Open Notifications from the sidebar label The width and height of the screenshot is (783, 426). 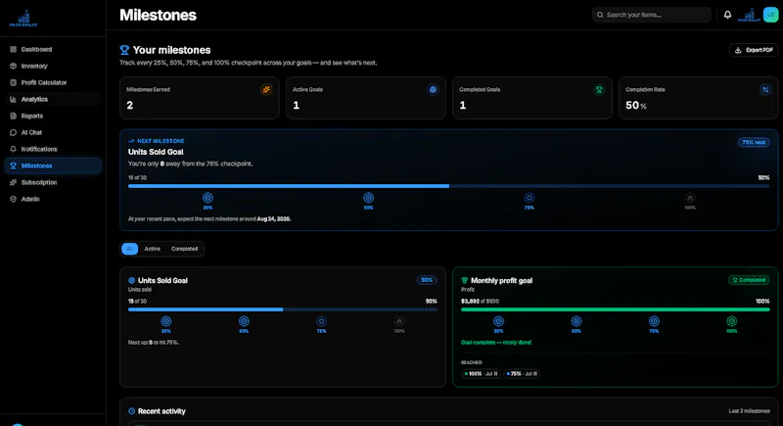tap(39, 149)
